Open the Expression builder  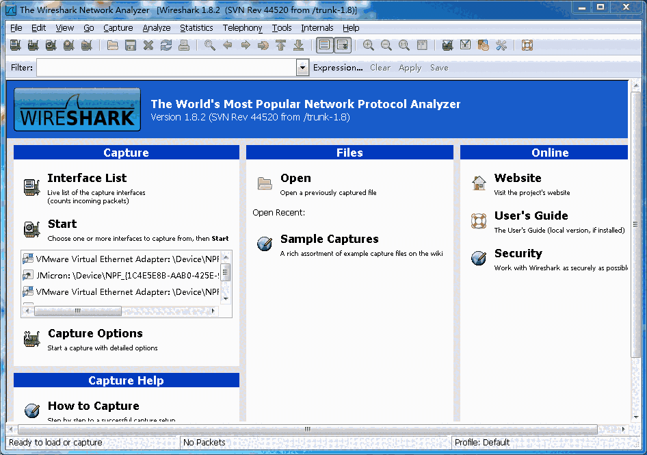pyautogui.click(x=338, y=68)
